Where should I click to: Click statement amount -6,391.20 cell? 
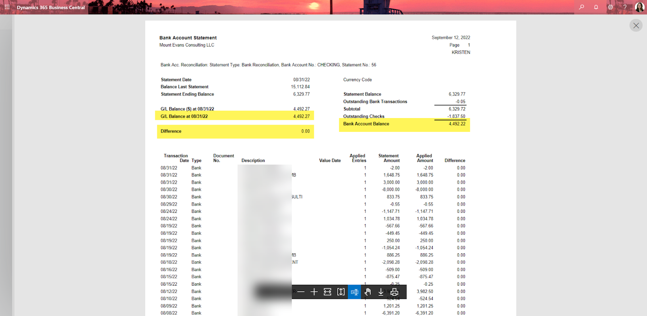click(x=391, y=313)
